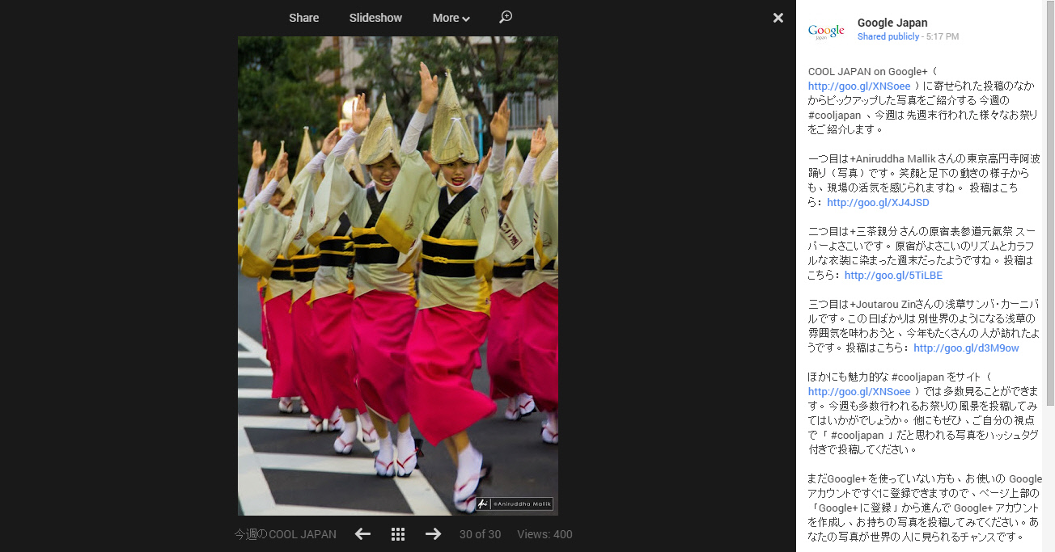The image size is (1055, 552).
Task: Close the photo lightbox viewer
Action: coord(777,18)
